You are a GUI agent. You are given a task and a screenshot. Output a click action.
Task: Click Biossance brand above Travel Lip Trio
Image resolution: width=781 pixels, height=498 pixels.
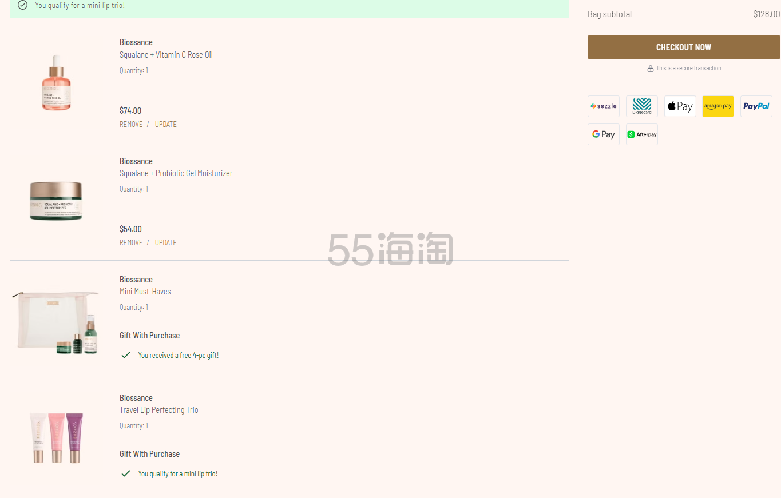tap(136, 398)
